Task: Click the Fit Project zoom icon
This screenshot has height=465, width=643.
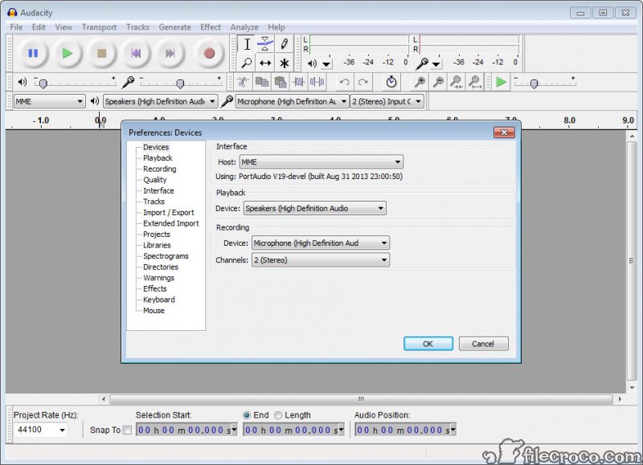Action: [475, 83]
